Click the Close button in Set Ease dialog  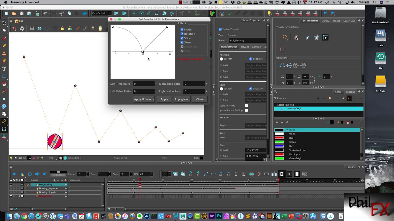pyautogui.click(x=200, y=99)
